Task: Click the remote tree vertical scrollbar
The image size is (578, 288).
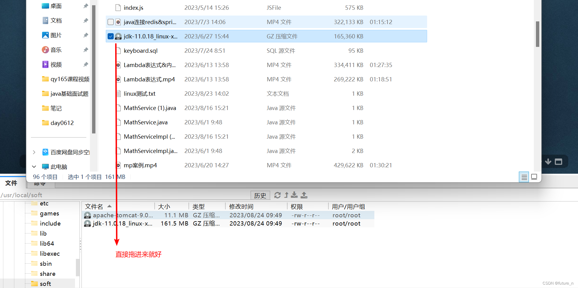Action: click(x=78, y=268)
